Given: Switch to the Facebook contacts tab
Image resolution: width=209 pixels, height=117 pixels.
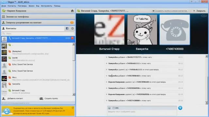Looking at the screenshot, I should 67,28.
